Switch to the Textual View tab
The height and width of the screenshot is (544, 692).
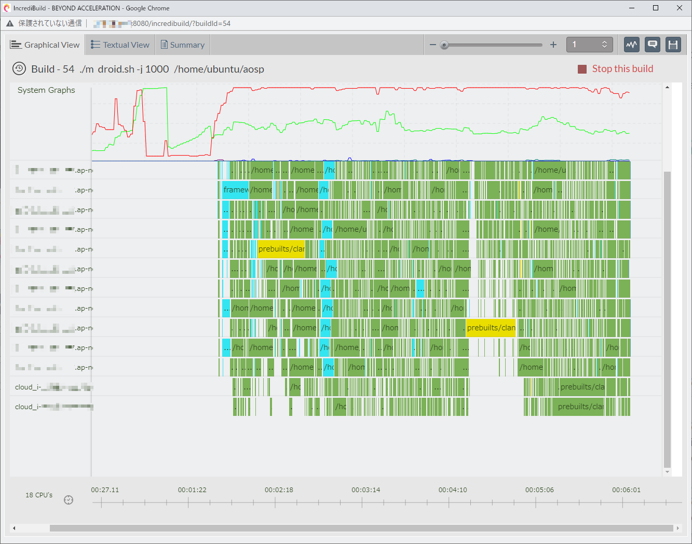pos(120,45)
